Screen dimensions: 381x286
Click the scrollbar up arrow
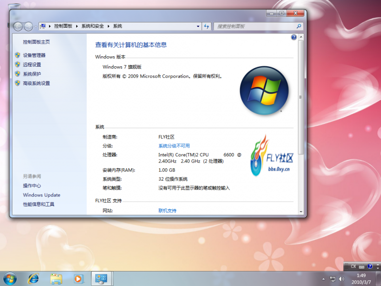coord(301,37)
